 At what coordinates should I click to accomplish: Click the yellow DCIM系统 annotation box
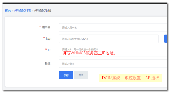[x=130, y=78]
